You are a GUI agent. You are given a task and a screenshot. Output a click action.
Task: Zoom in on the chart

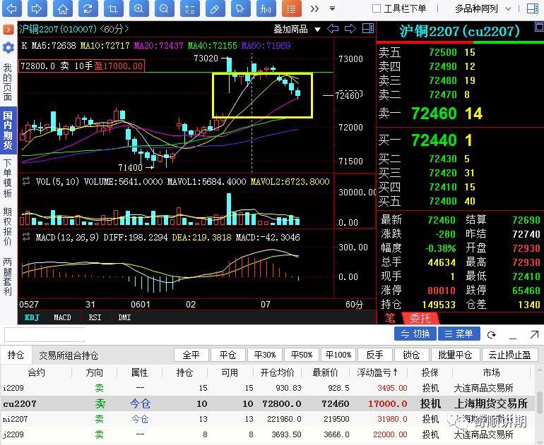(x=139, y=8)
